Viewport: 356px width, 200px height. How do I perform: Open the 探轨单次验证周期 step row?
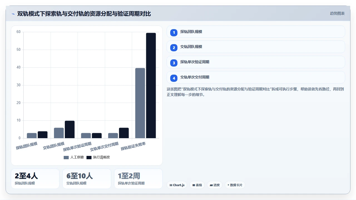[256, 62]
